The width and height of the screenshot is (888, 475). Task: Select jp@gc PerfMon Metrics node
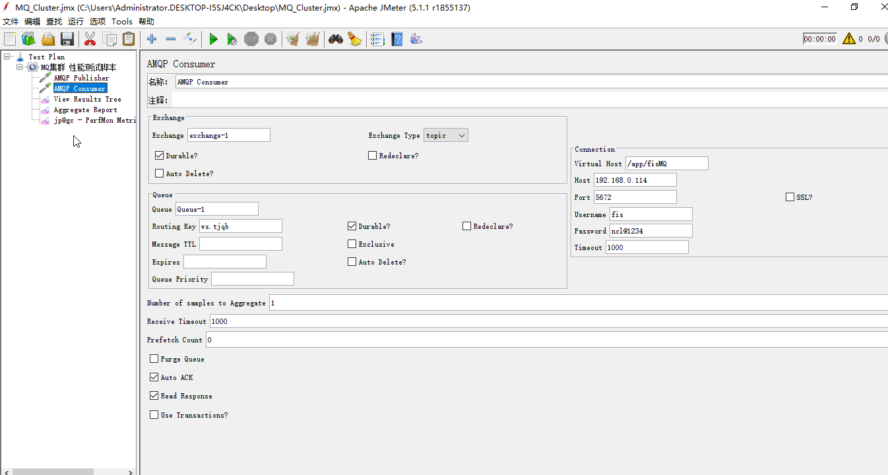pyautogui.click(x=94, y=120)
